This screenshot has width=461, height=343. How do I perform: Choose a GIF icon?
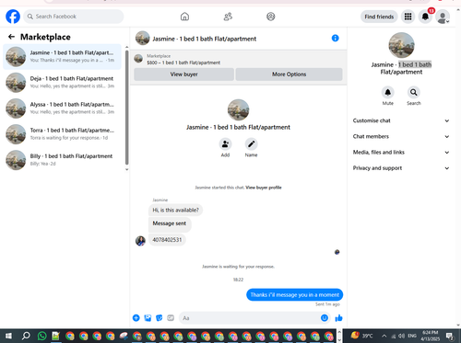click(171, 318)
